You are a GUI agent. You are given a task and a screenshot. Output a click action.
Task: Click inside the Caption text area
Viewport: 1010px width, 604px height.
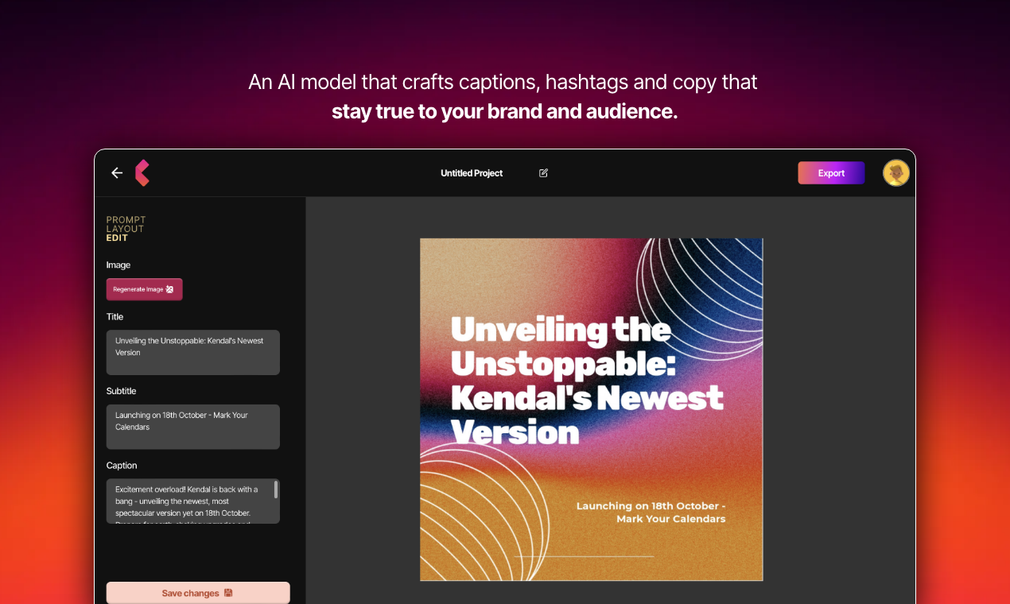[x=190, y=501]
